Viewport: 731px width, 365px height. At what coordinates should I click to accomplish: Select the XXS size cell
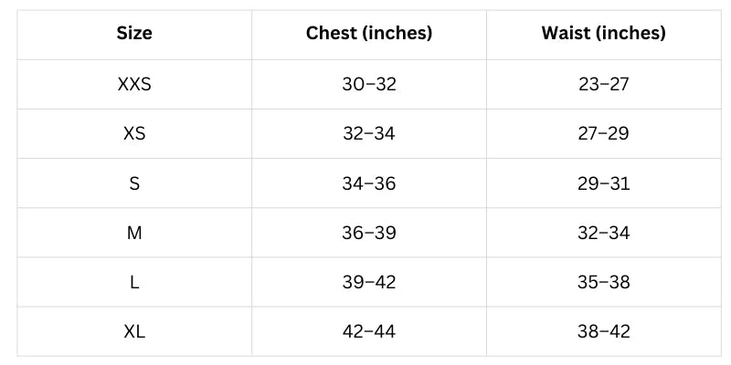[x=134, y=85]
